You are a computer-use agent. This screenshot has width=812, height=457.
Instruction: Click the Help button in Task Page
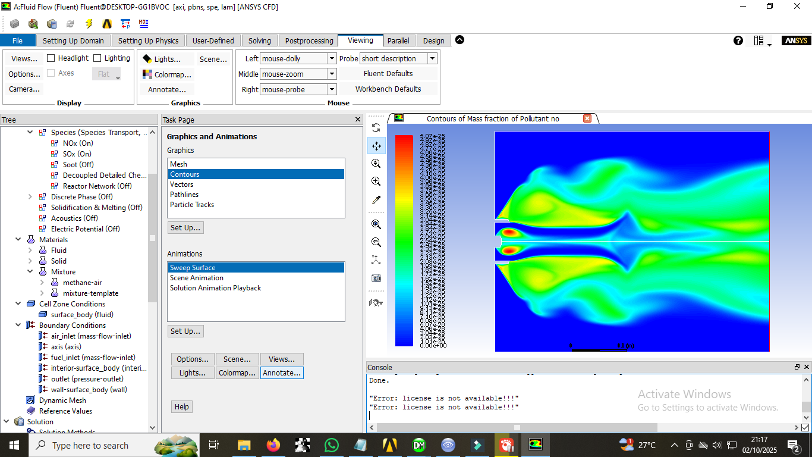[x=182, y=407]
